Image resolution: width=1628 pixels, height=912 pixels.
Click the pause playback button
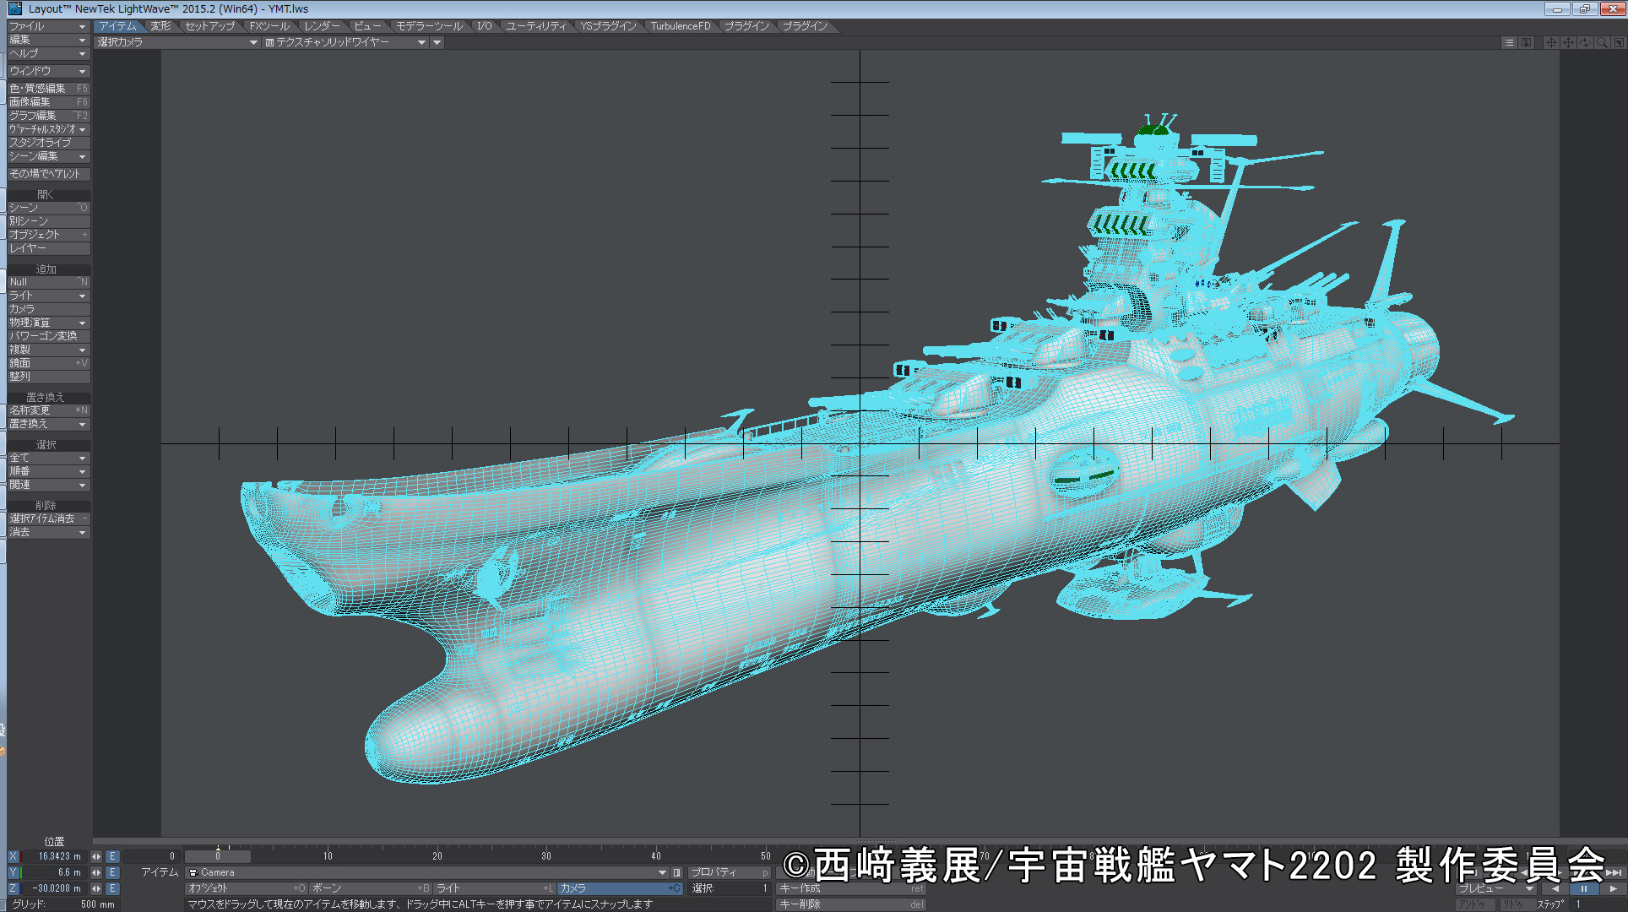point(1584,888)
